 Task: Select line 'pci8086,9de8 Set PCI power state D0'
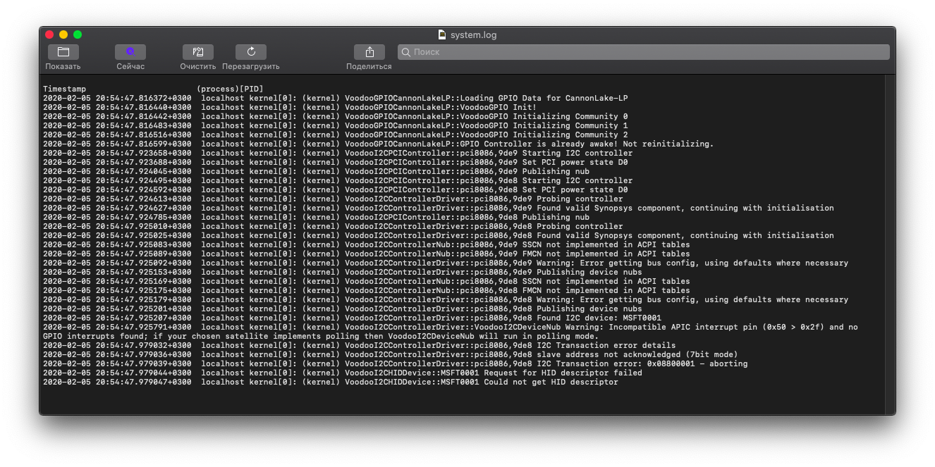pos(335,189)
